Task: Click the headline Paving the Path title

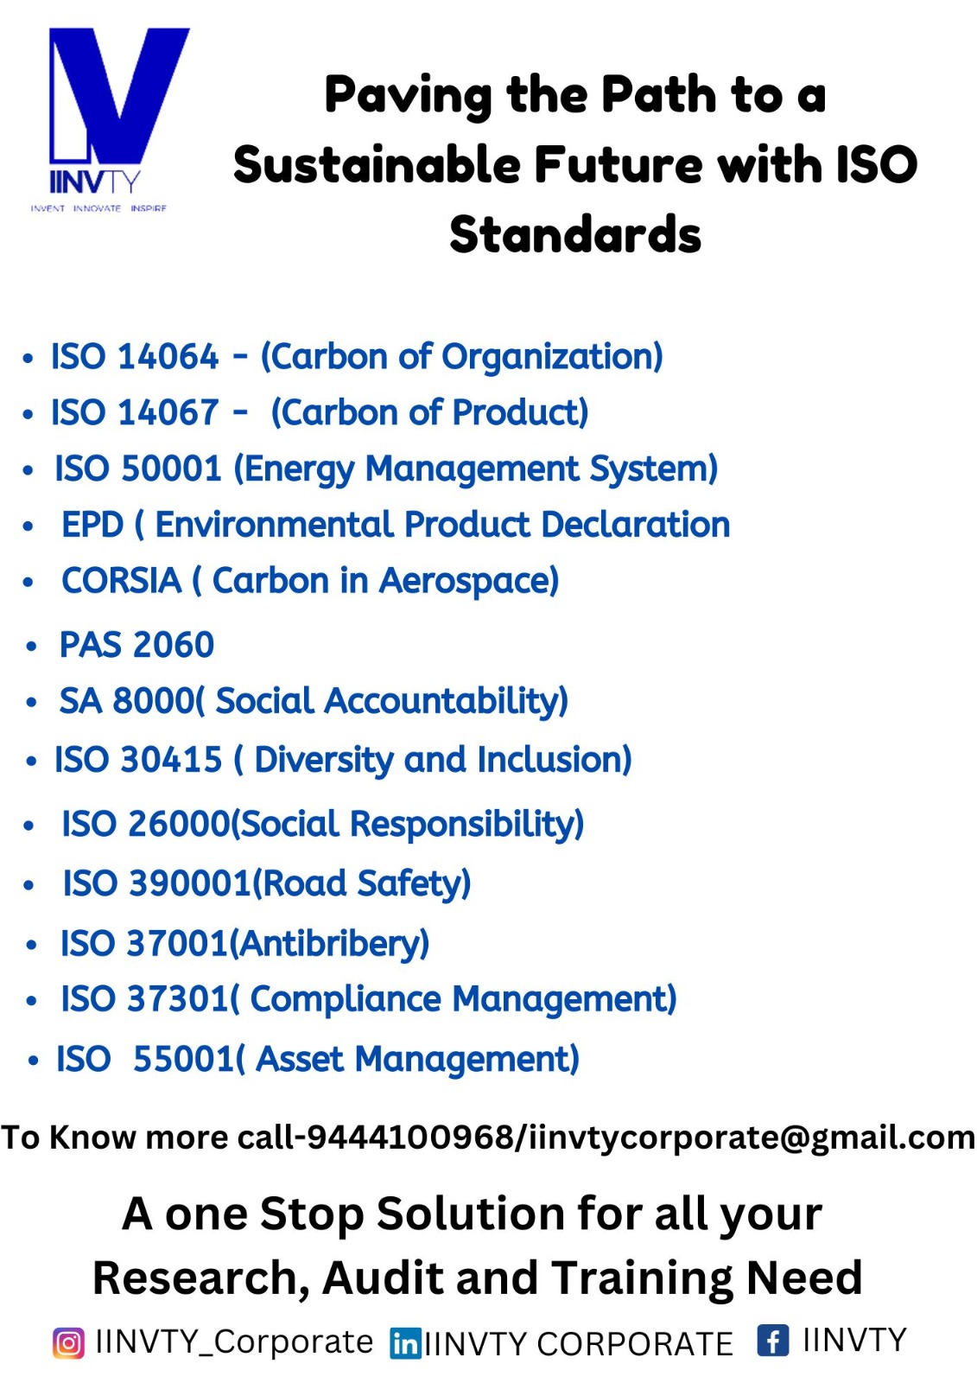Action: click(575, 164)
